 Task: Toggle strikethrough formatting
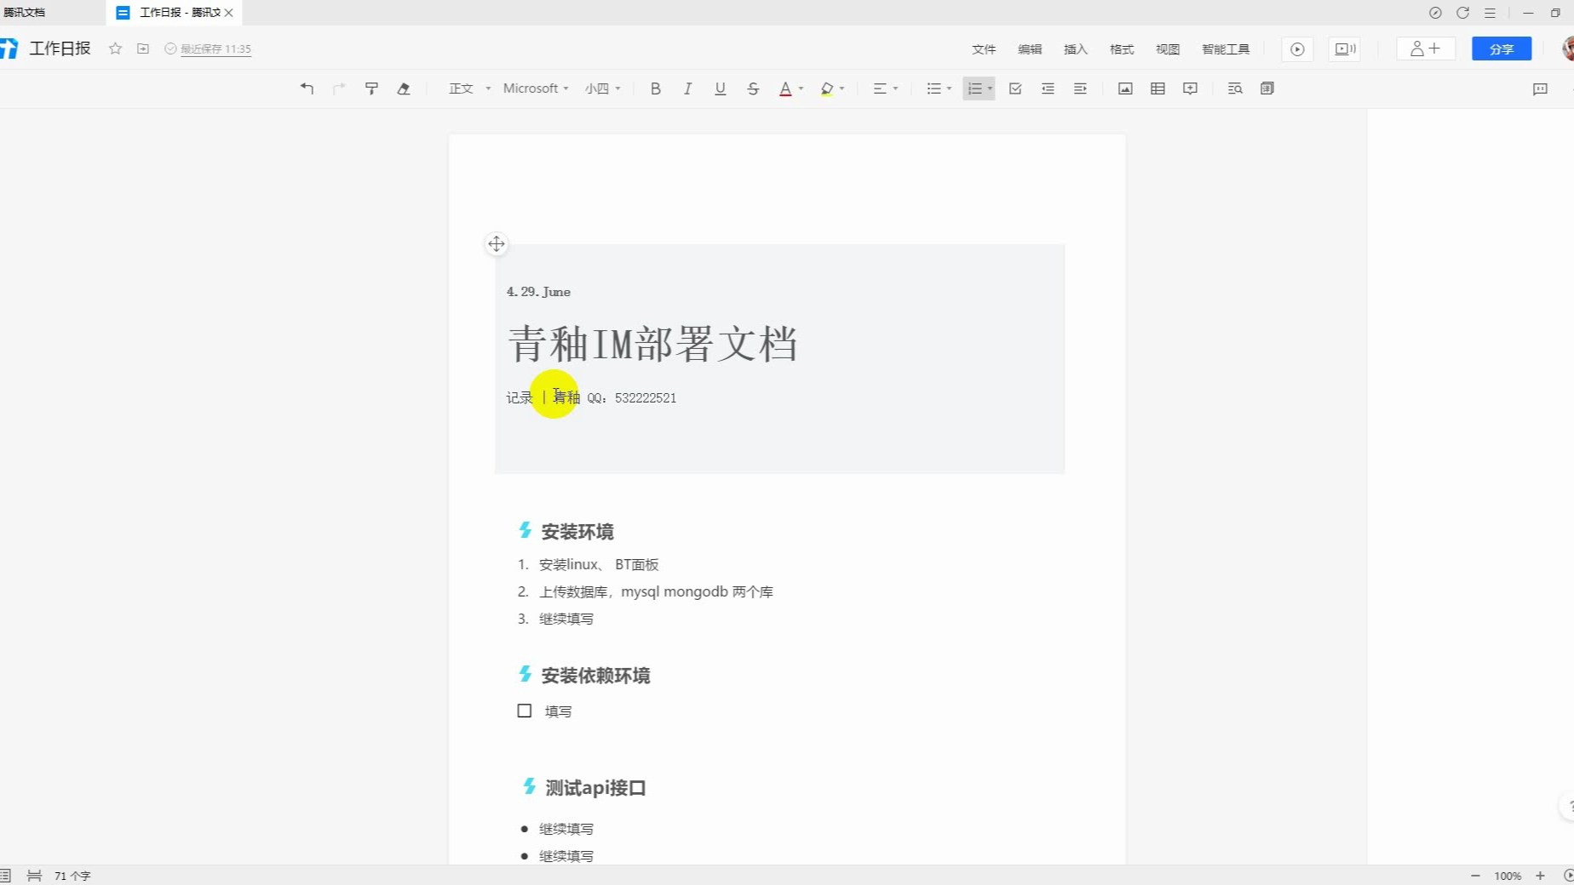[753, 88]
